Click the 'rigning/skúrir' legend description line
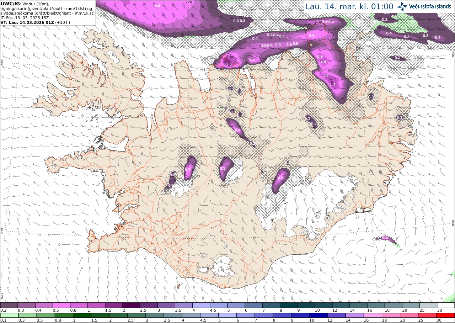The image size is (455, 323). (x=46, y=8)
